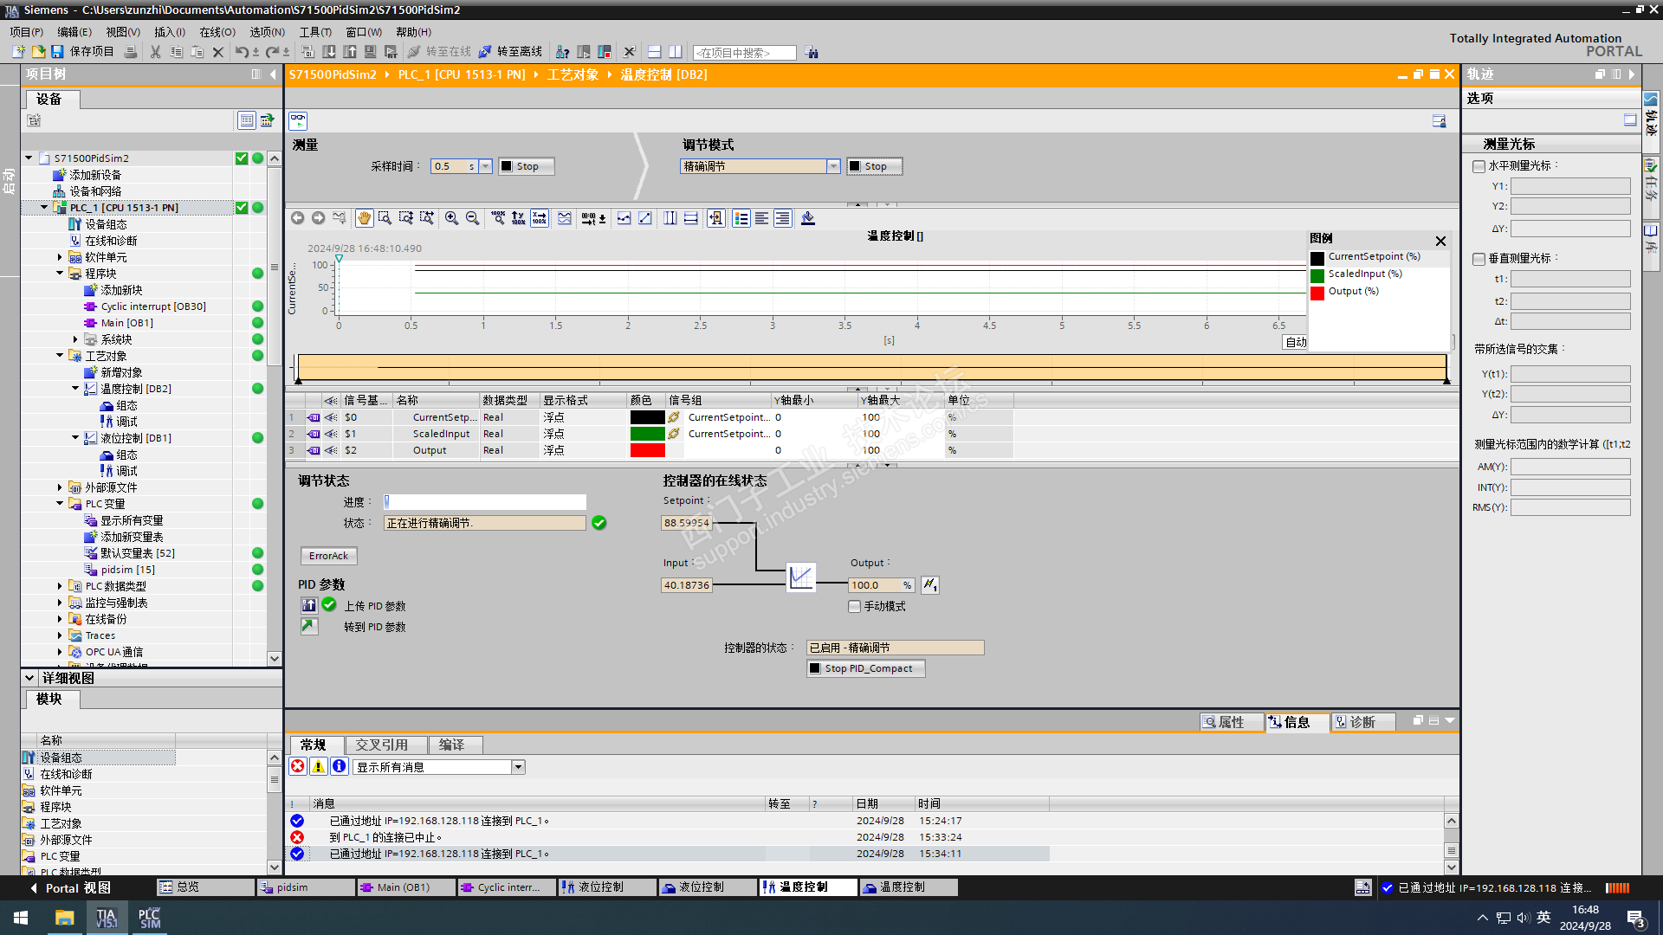Toggle the legend display icon
The height and width of the screenshot is (935, 1663).
point(741,218)
